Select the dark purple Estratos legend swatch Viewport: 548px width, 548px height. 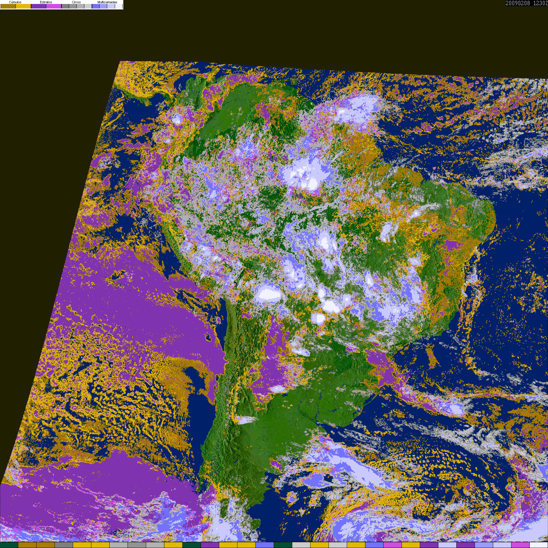39,6
